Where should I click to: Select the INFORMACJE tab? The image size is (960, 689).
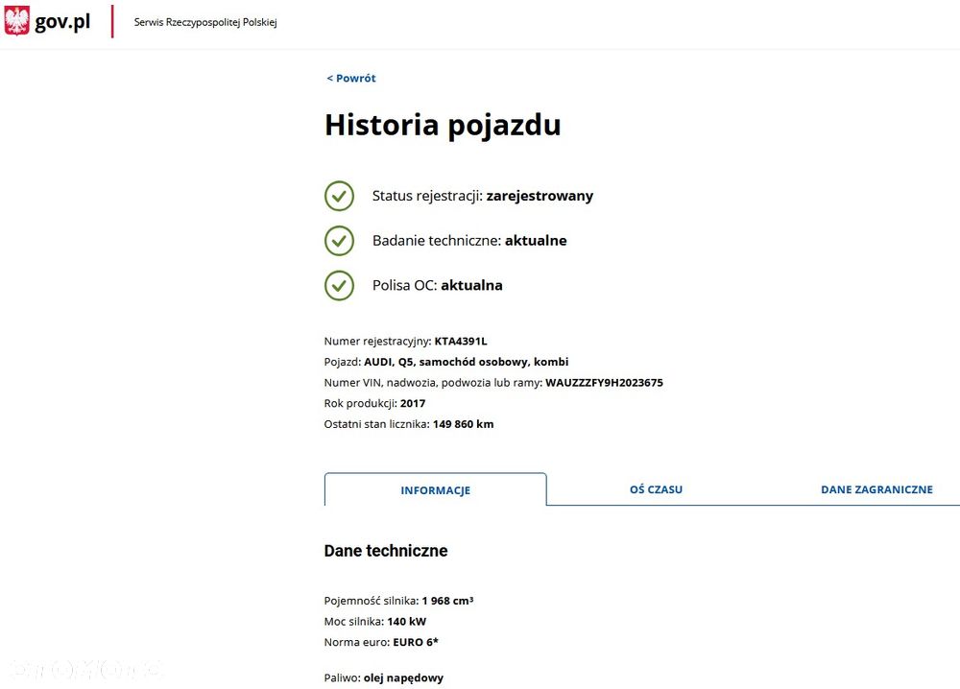435,490
